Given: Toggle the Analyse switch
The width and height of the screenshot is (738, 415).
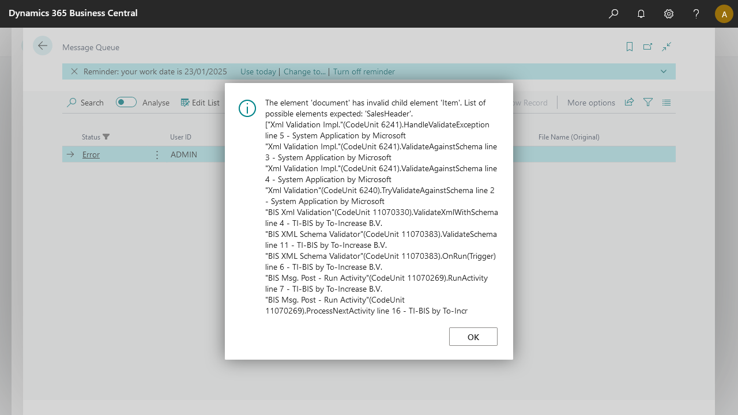Looking at the screenshot, I should click(126, 102).
